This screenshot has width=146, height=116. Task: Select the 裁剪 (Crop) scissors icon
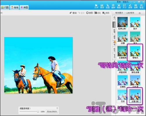click(119, 6)
